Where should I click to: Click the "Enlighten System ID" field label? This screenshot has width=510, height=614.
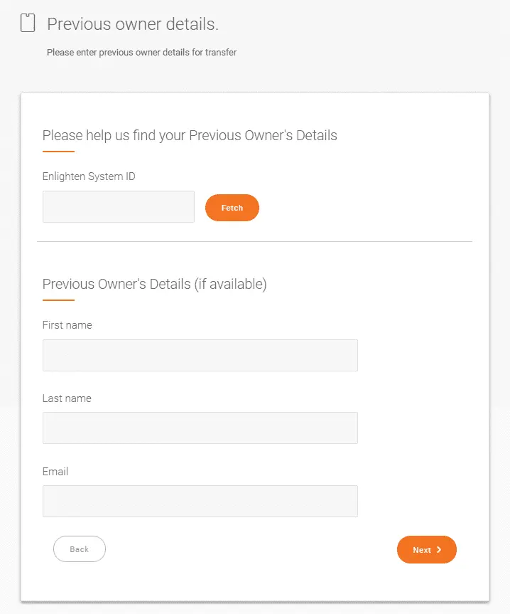pyautogui.click(x=89, y=176)
